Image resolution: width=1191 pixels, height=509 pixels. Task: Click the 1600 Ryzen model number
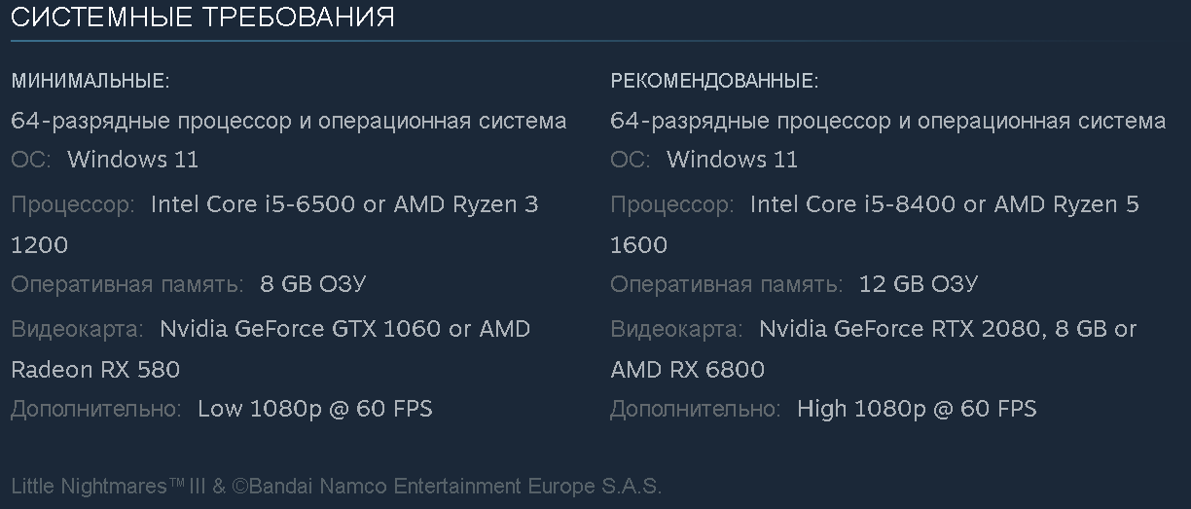click(x=639, y=245)
